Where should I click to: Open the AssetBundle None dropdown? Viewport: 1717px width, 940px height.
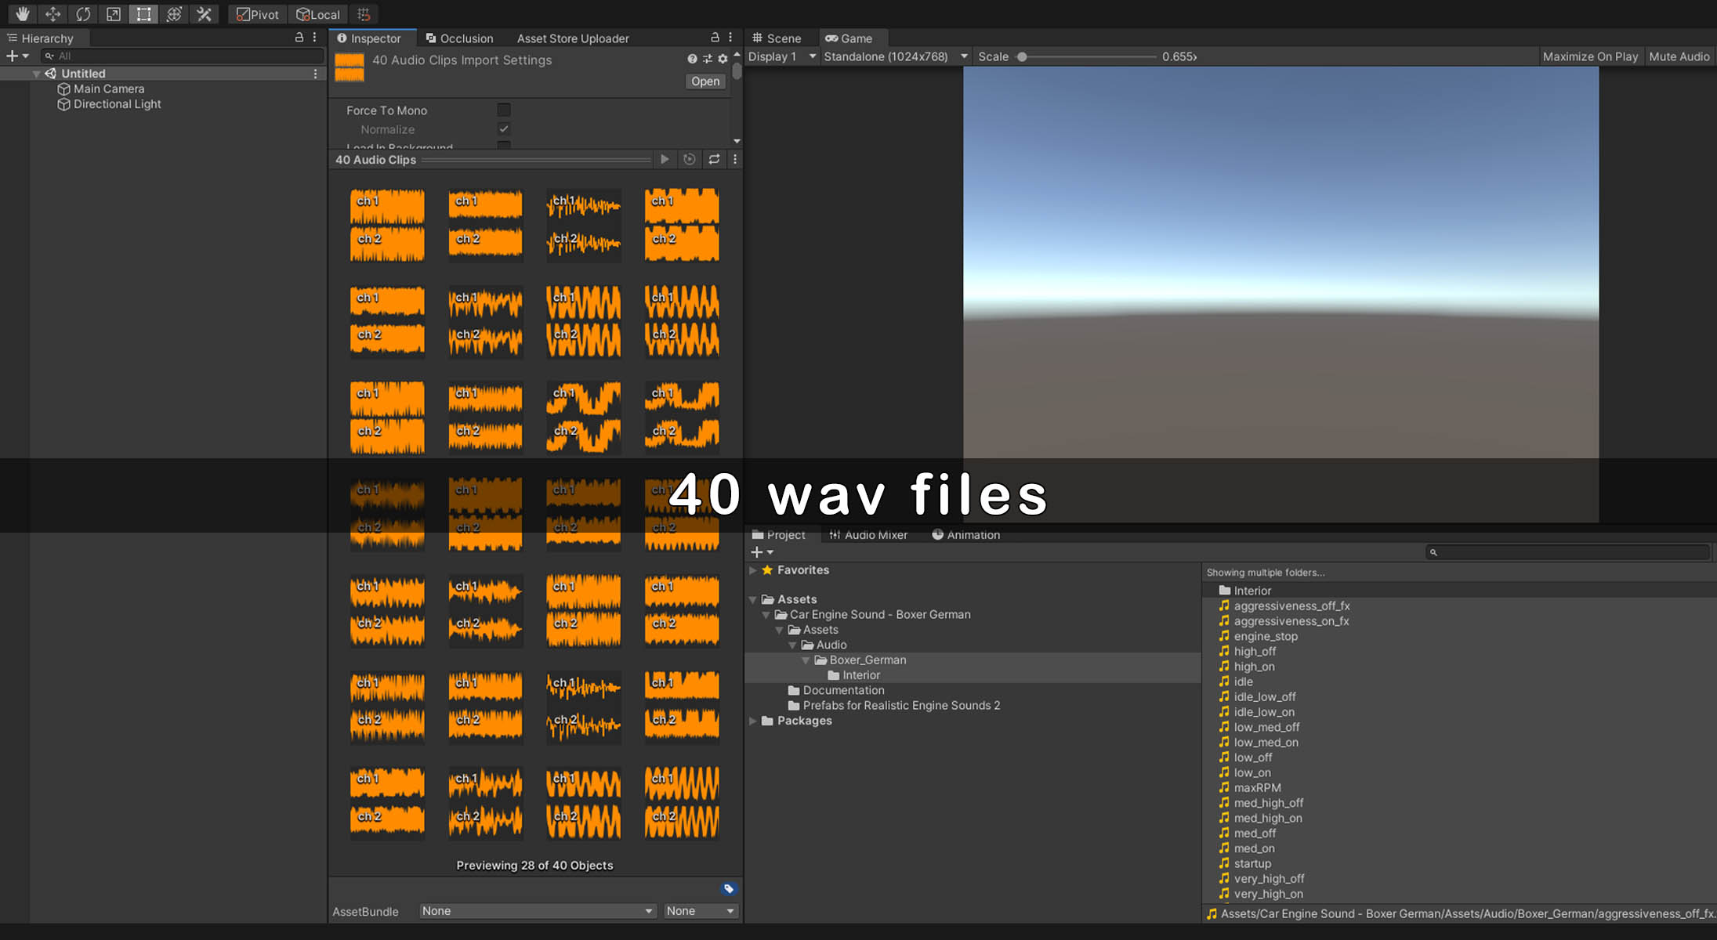tap(537, 911)
